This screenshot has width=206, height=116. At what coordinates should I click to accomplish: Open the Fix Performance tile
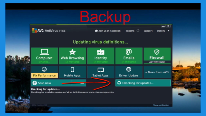click(44, 72)
